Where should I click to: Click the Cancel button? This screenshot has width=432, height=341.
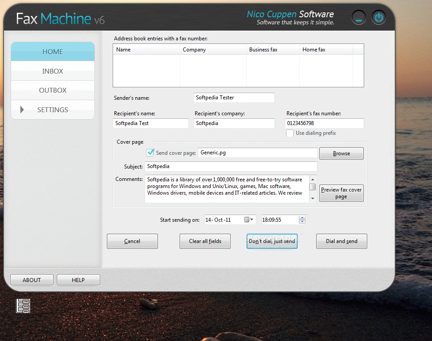click(x=132, y=241)
